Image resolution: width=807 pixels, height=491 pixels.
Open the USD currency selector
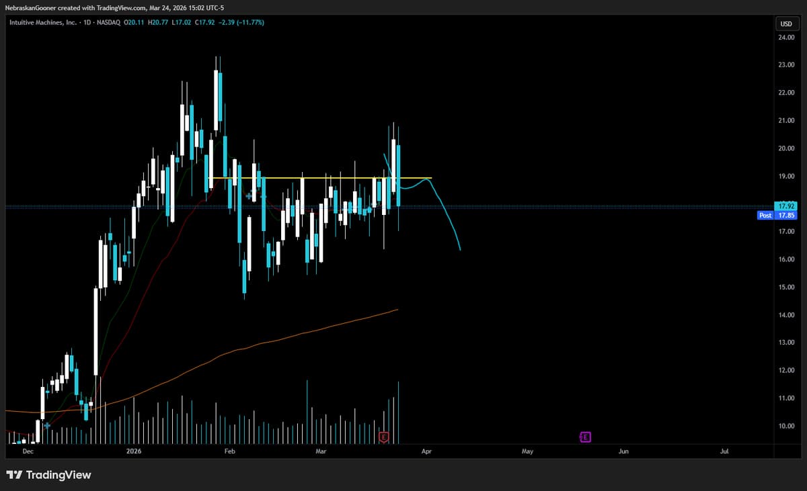click(x=785, y=24)
